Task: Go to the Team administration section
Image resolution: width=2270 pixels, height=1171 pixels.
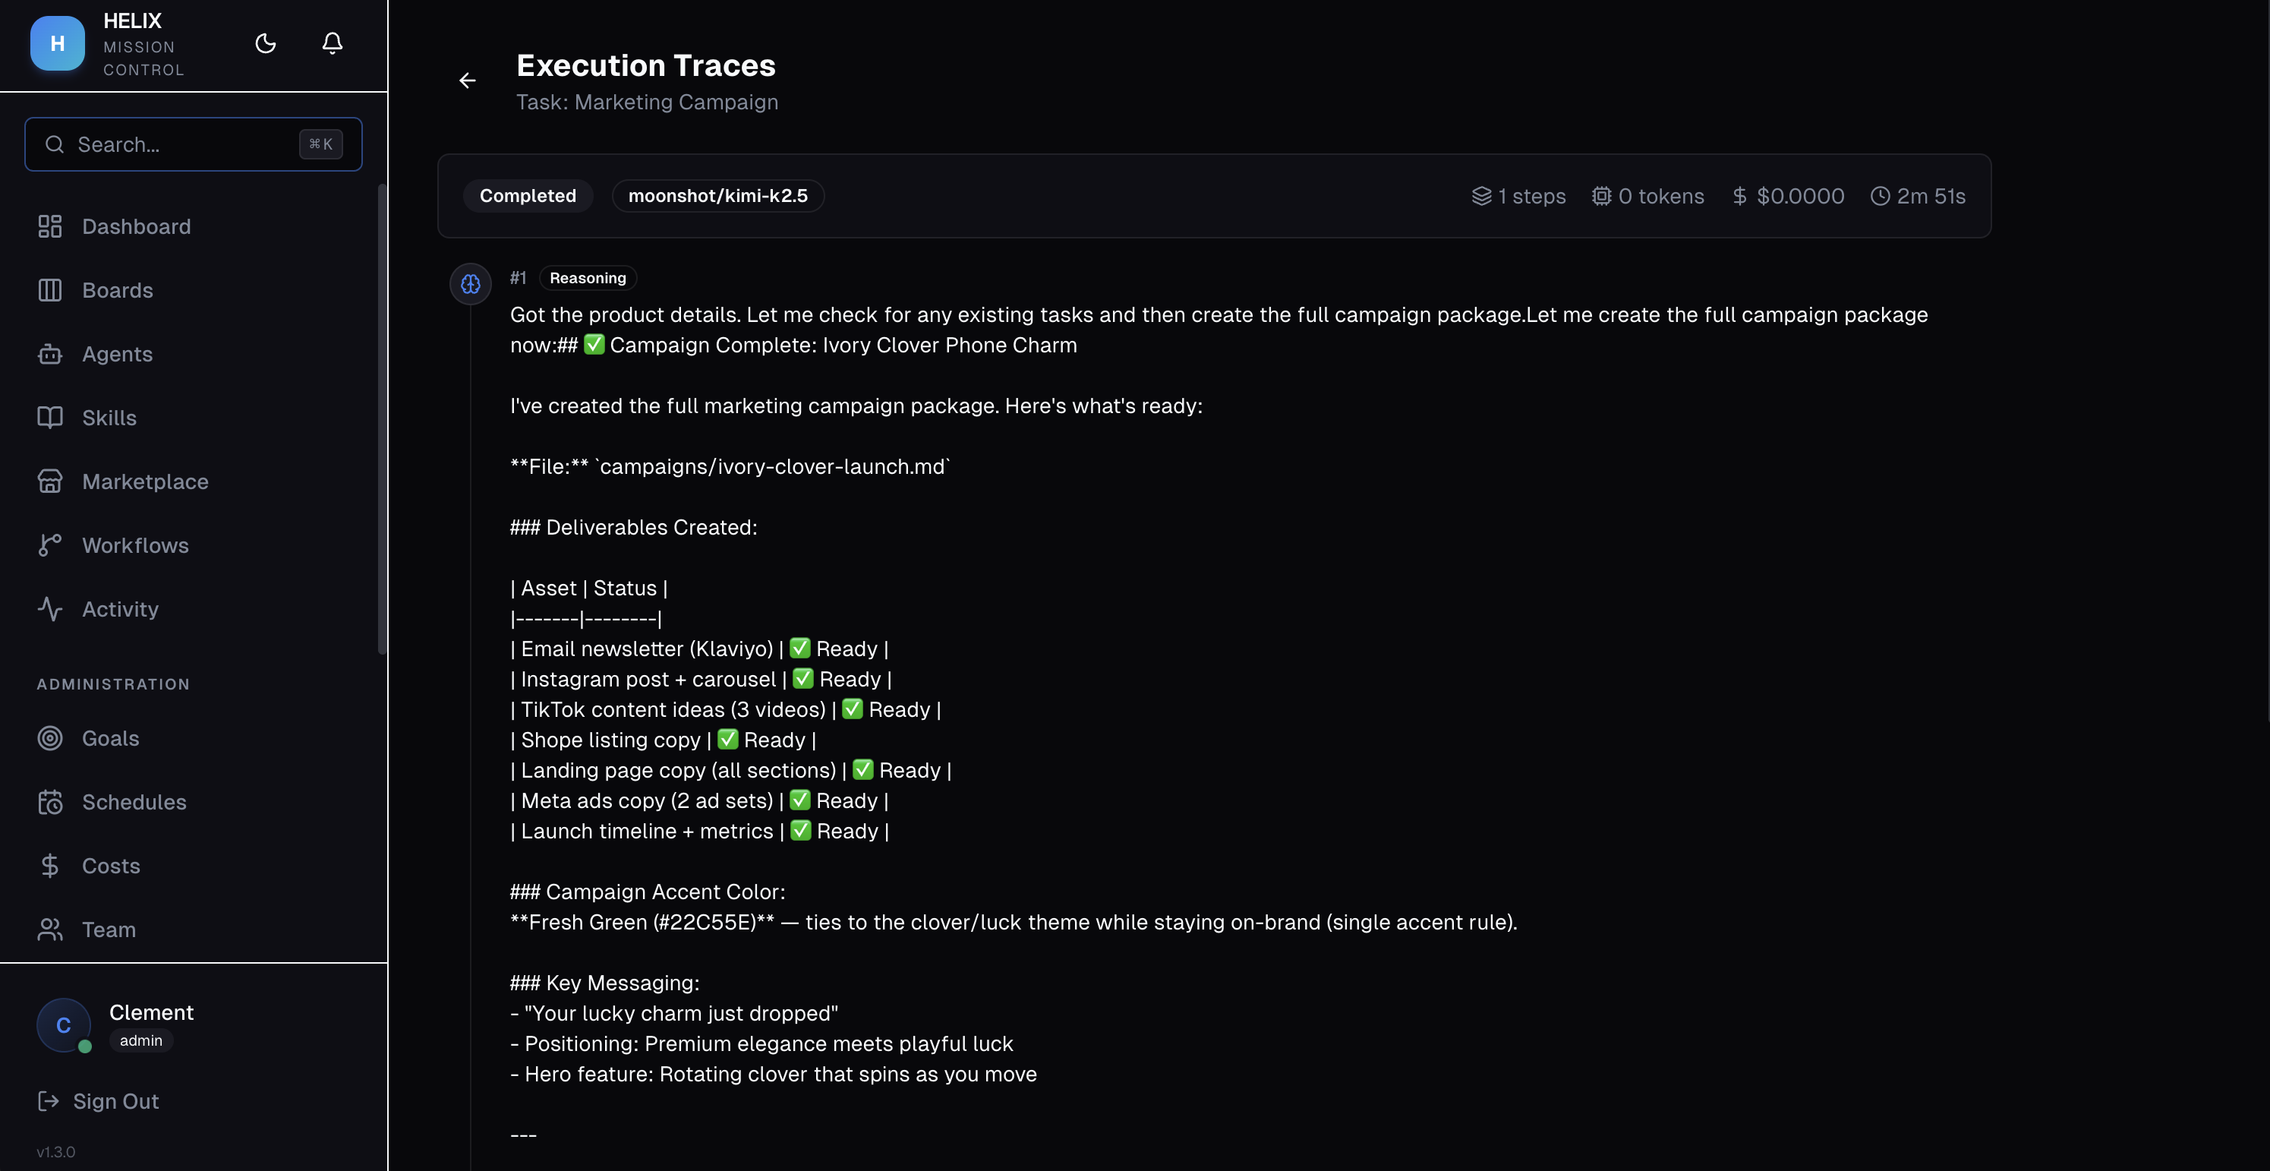Action: tap(109, 930)
